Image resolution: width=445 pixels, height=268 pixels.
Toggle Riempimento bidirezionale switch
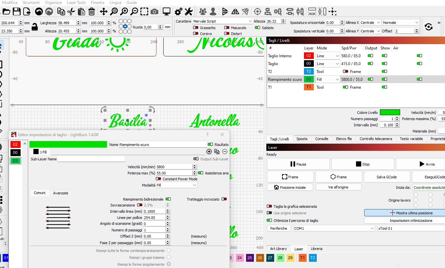tap(168, 199)
